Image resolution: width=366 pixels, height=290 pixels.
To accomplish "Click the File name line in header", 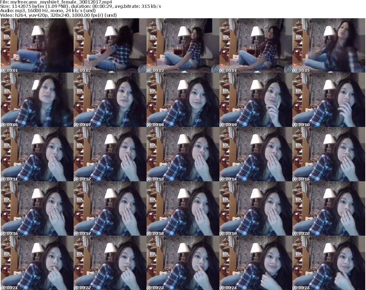I will [x=56, y=2].
